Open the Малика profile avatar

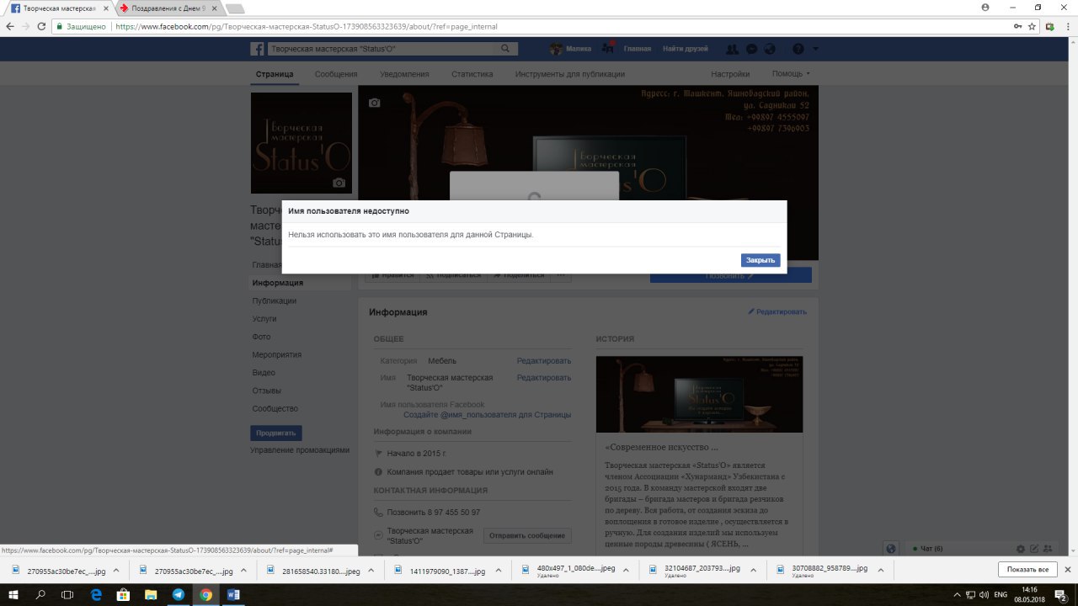(557, 49)
